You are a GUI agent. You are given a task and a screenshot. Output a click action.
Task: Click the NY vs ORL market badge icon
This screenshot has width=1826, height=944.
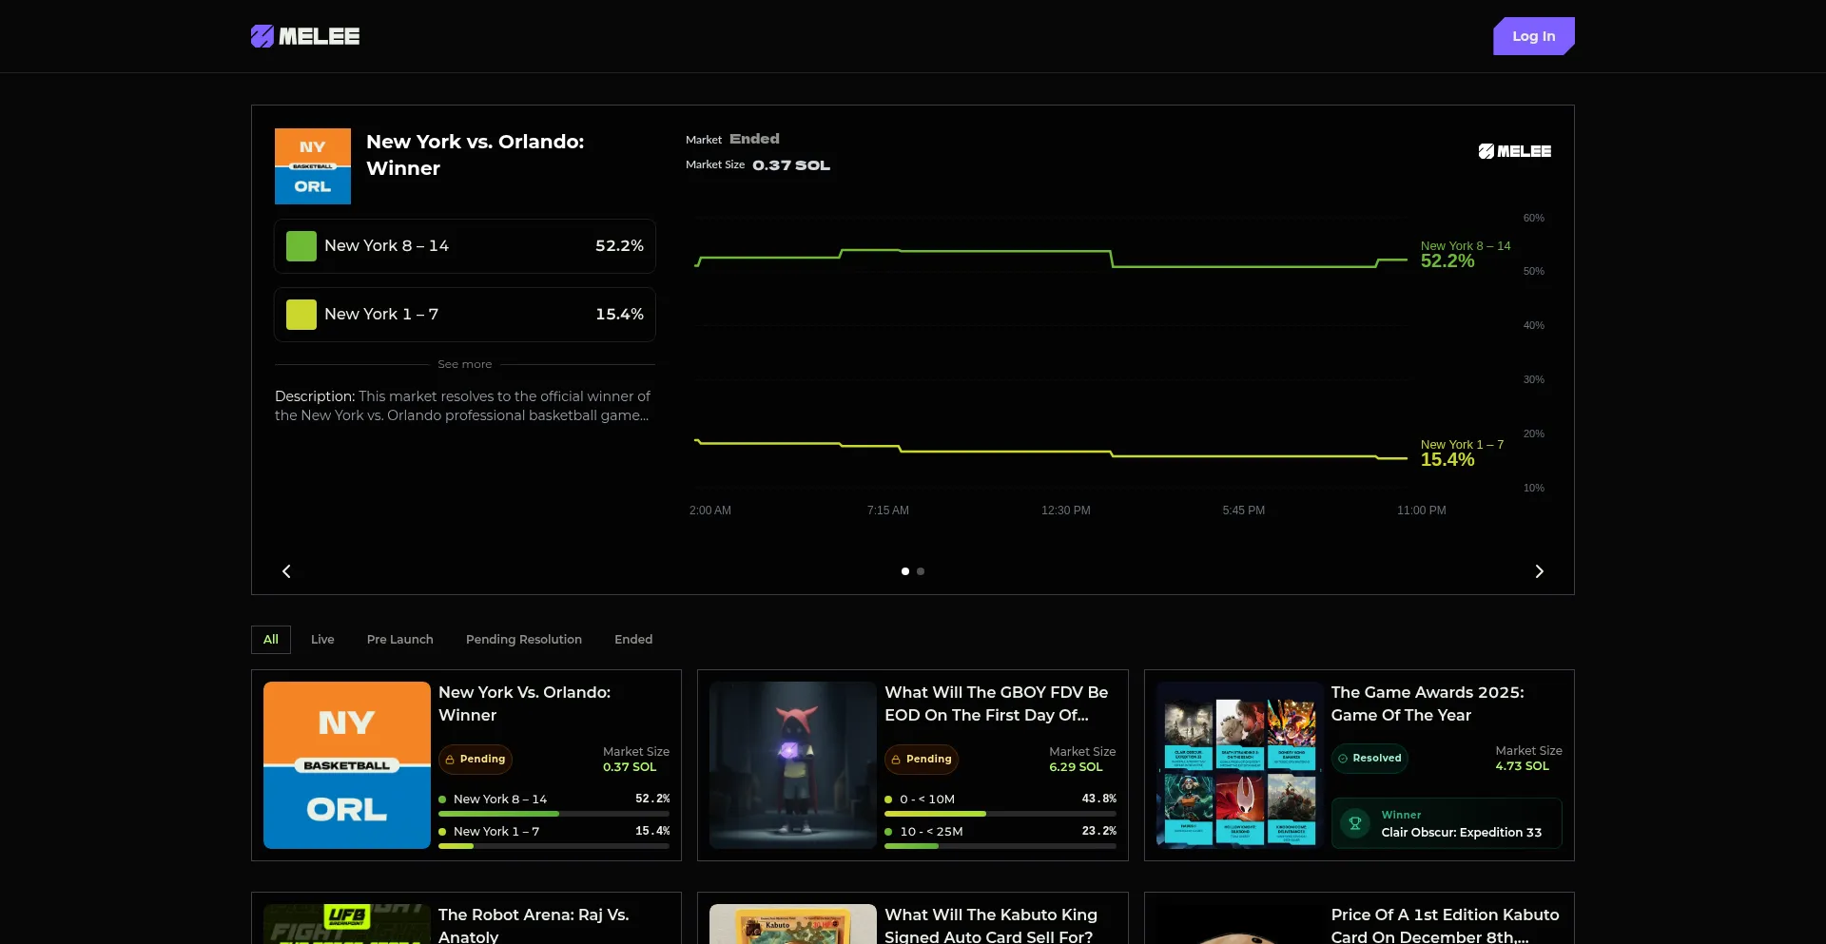[x=312, y=166]
